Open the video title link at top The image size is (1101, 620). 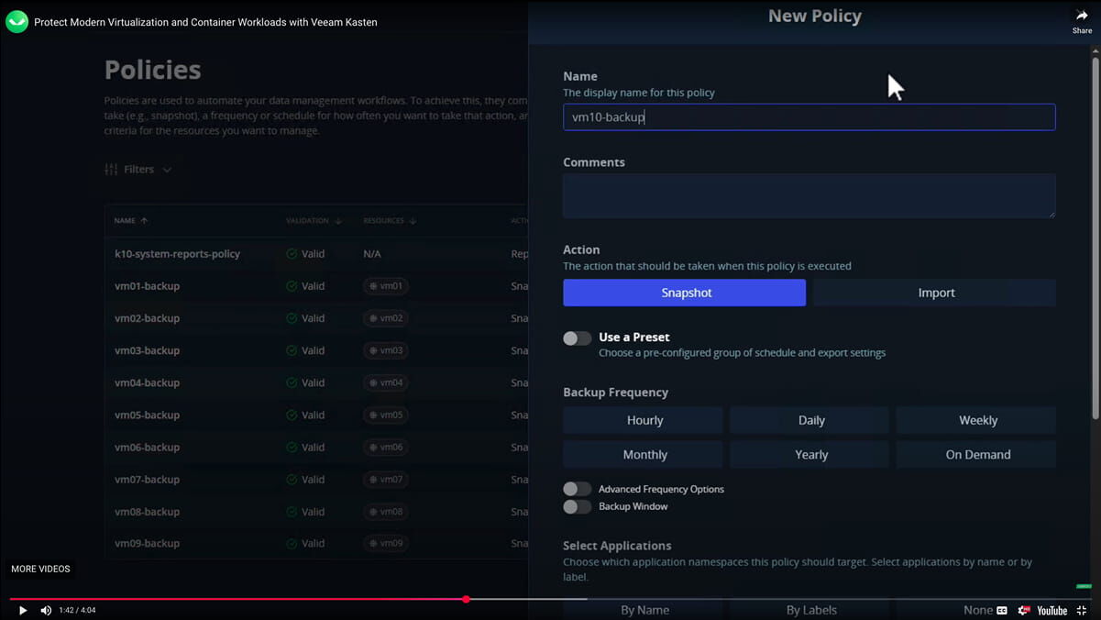205,22
